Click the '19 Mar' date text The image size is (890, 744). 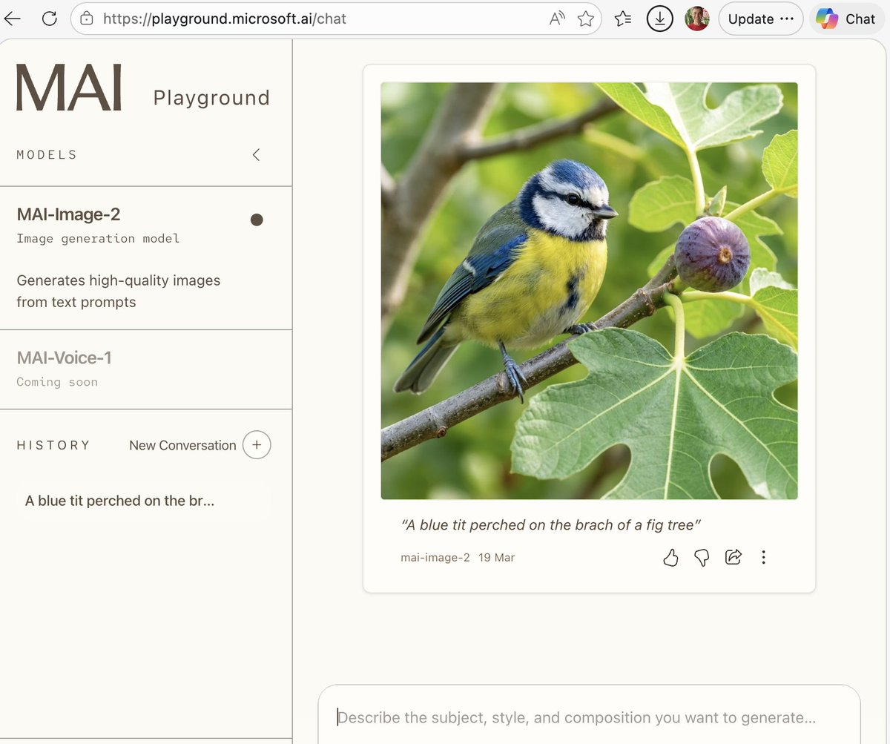[x=497, y=557]
